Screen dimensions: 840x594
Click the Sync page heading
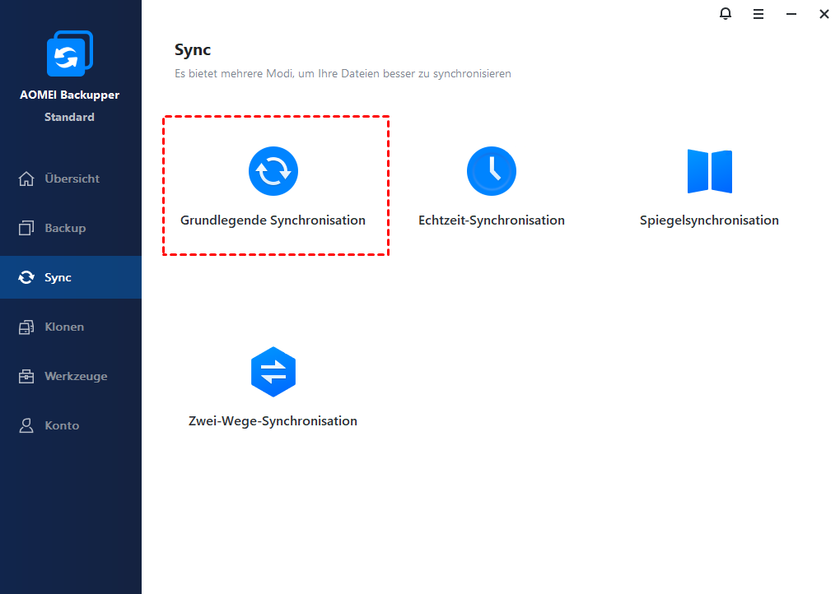pyautogui.click(x=193, y=50)
